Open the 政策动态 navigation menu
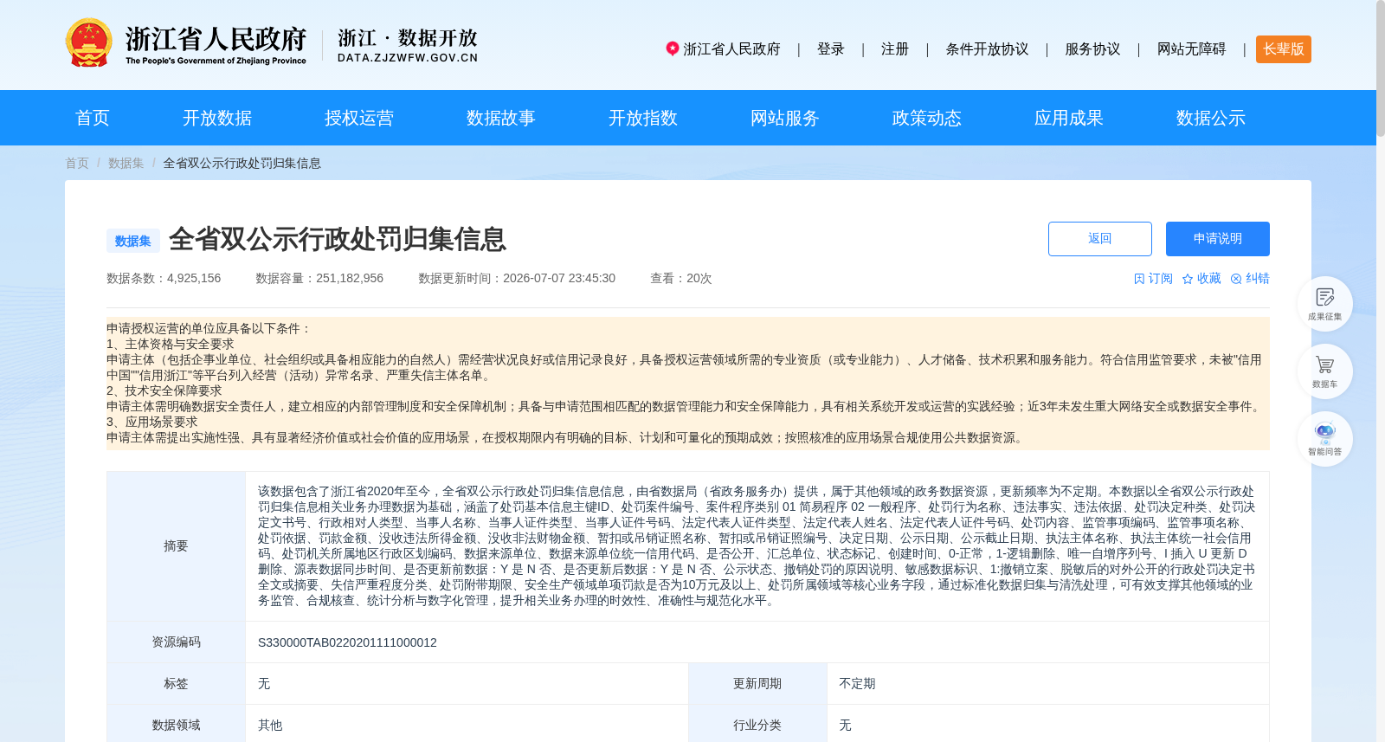The width and height of the screenshot is (1385, 742). tap(927, 118)
